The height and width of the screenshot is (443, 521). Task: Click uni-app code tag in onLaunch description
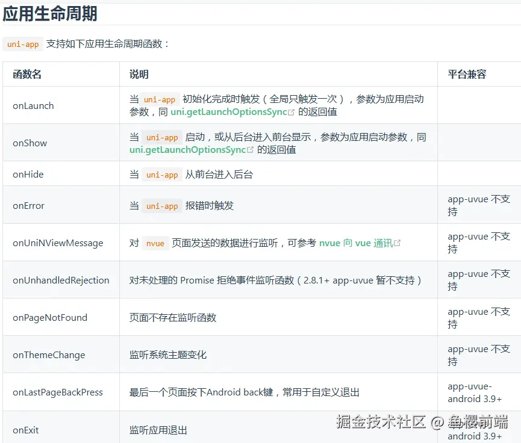(160, 99)
